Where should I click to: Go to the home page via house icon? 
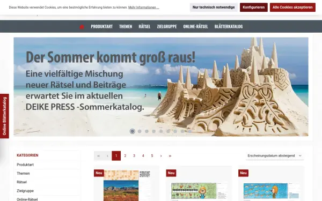click(82, 27)
